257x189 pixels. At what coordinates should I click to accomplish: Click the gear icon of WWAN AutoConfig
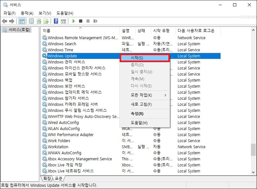click(44, 153)
